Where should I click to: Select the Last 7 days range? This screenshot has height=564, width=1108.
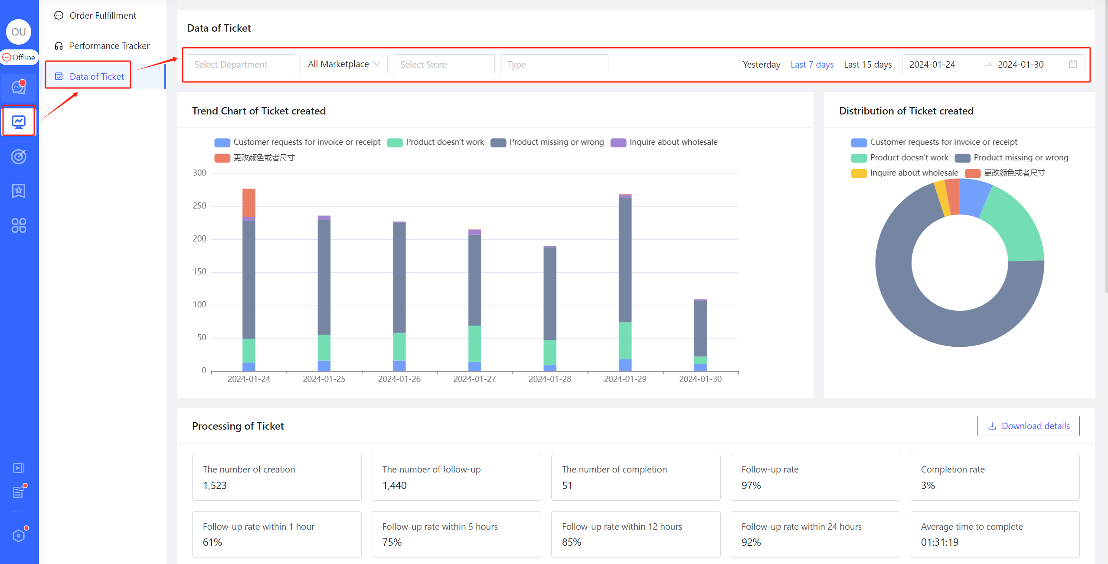click(812, 65)
